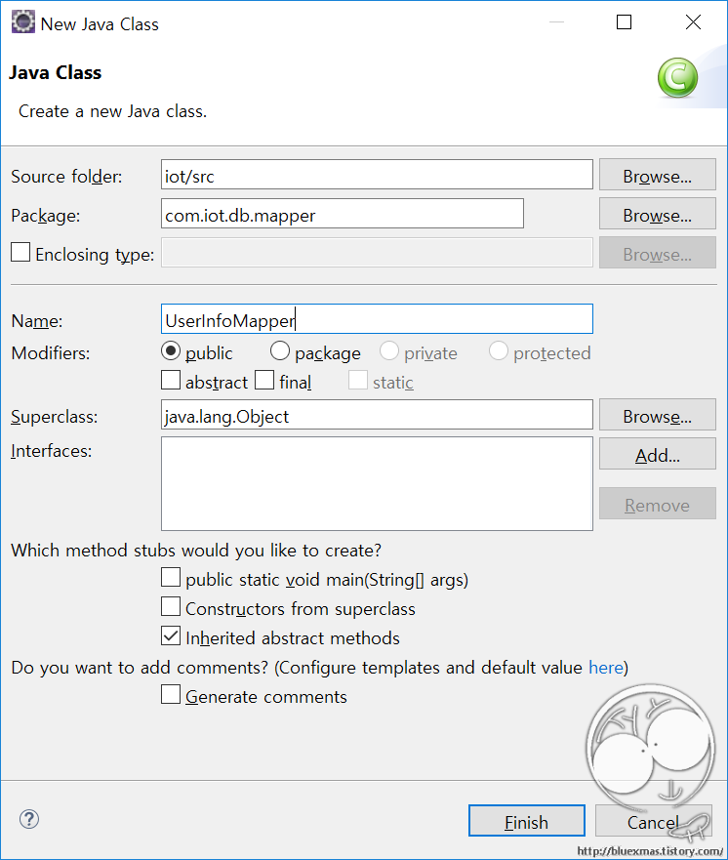Screen dimensions: 728x860
Task: Click the help question mark icon
Action: pyautogui.click(x=29, y=819)
